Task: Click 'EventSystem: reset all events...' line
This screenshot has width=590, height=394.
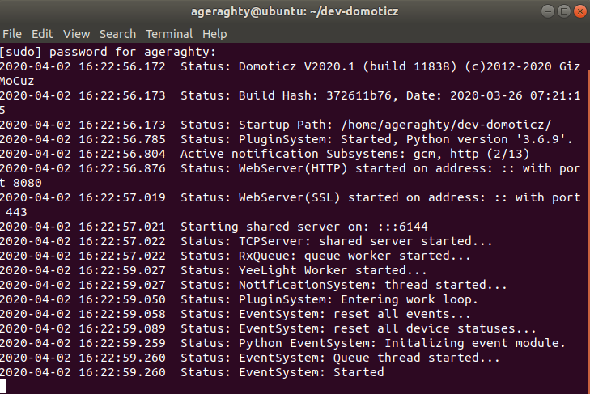Action: [236, 314]
